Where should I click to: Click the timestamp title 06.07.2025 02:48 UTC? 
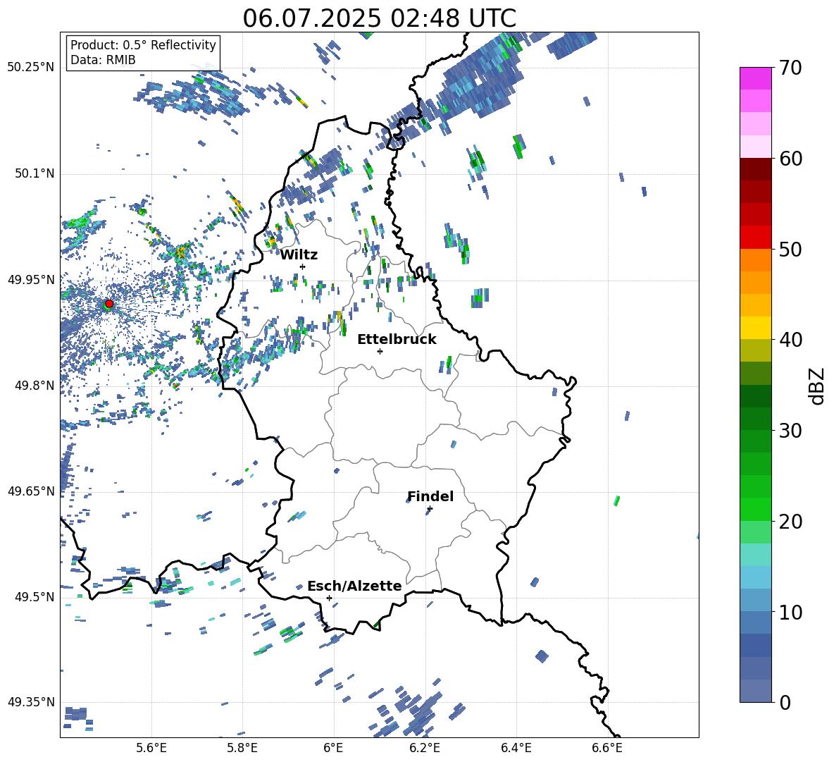click(x=379, y=18)
